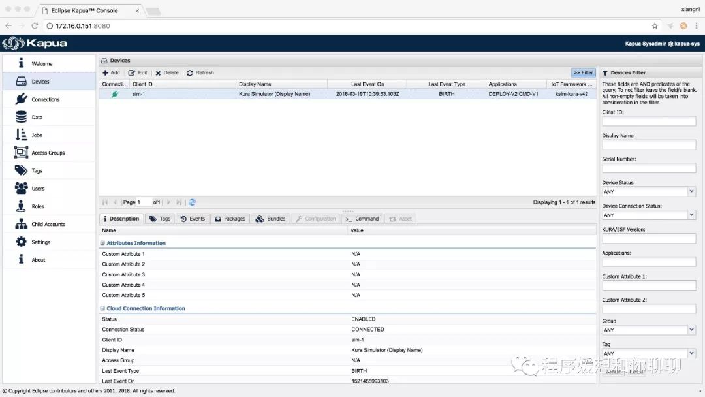Bookmark the page with star icon
Viewport: 705px width, 397px height.
tap(655, 26)
